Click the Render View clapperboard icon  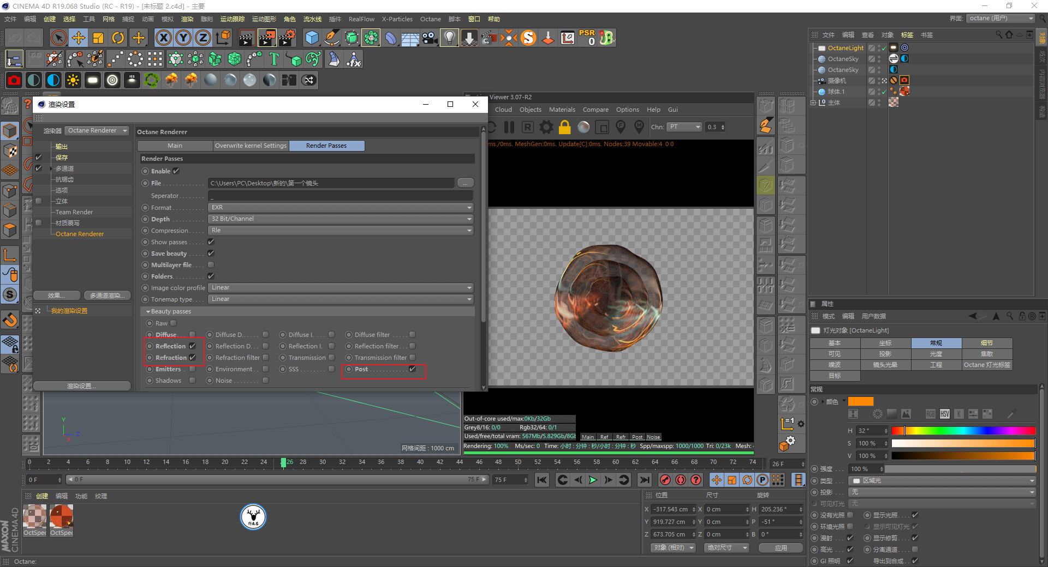(247, 38)
